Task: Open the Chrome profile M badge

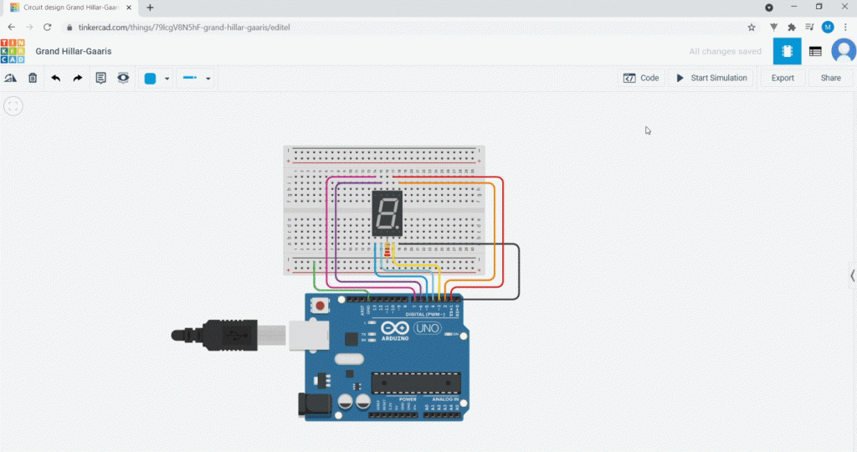Action: pos(828,27)
